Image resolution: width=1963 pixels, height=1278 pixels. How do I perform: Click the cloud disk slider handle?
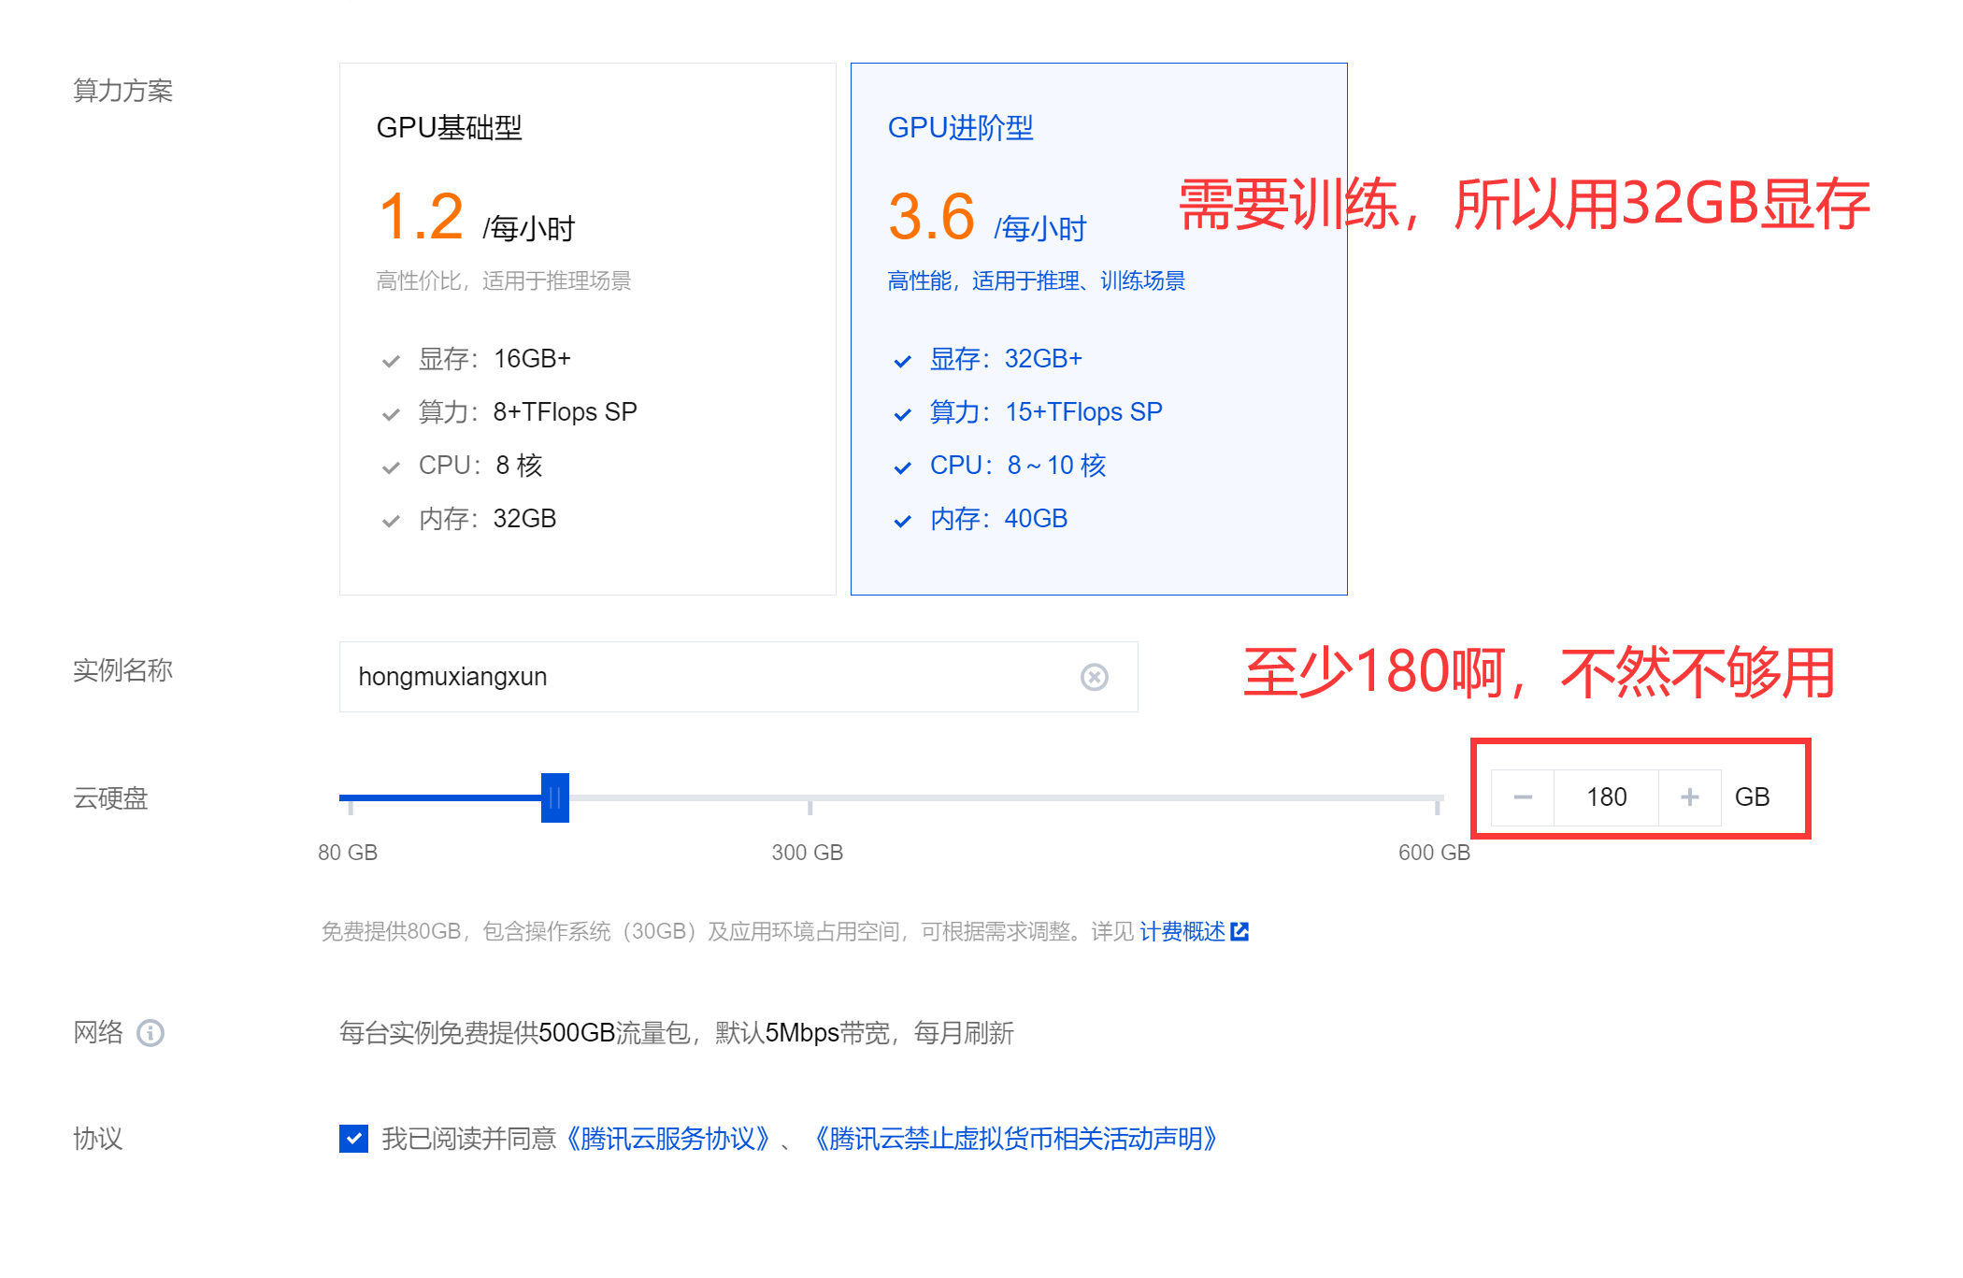tap(554, 797)
